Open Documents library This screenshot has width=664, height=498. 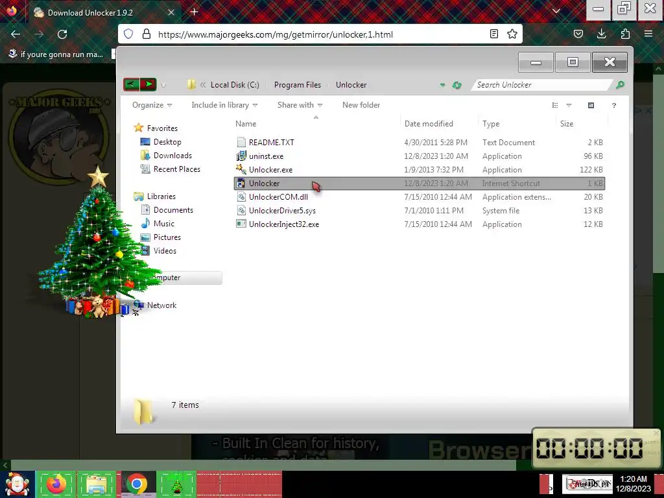click(x=173, y=210)
